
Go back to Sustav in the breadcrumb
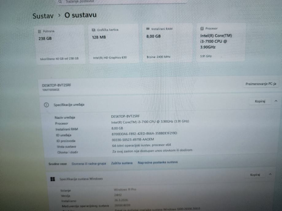pyautogui.click(x=43, y=16)
